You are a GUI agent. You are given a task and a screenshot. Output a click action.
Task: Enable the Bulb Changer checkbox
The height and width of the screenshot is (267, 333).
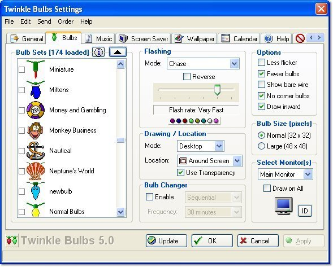(x=149, y=197)
